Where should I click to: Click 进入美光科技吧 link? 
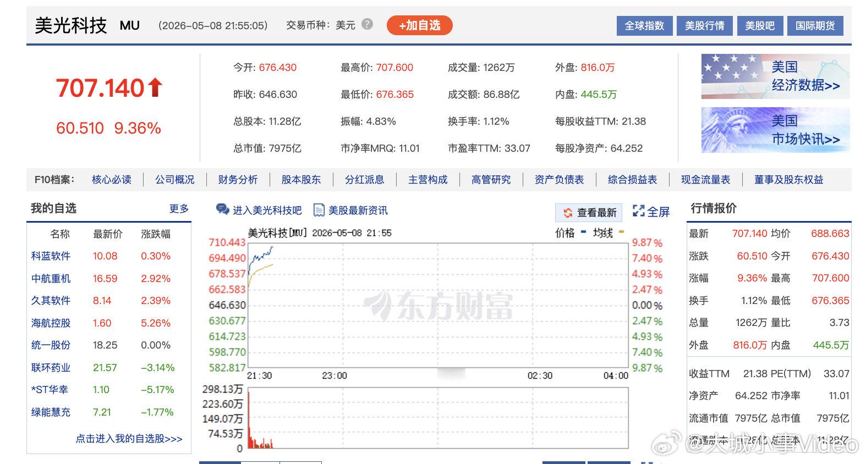[267, 211]
